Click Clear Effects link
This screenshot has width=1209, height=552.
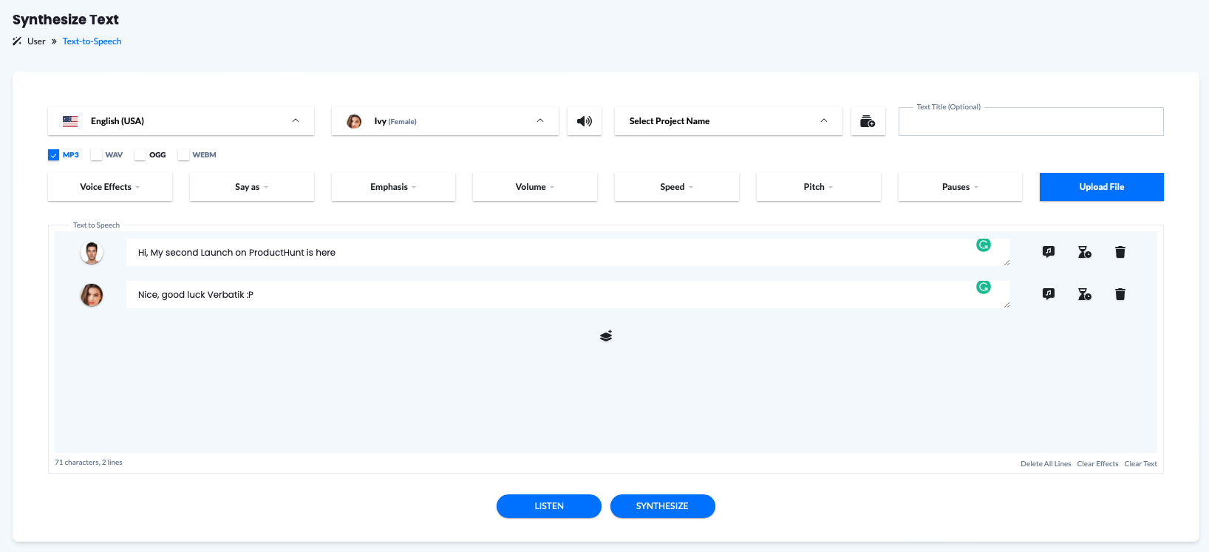1097,464
